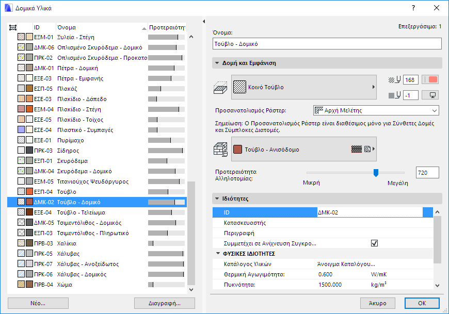449x314 pixels.
Task: Click the cut fill structure icon
Action: point(220,88)
